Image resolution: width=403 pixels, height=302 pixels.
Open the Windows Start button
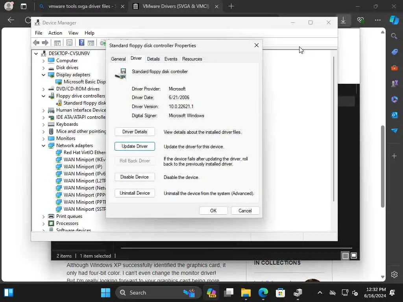click(x=105, y=293)
